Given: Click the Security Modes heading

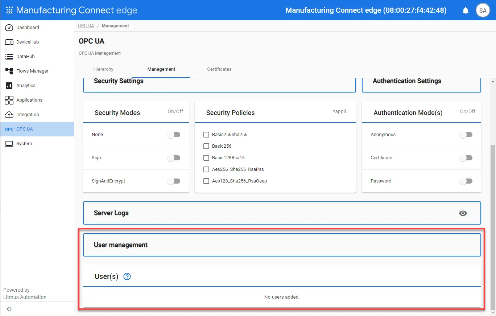Looking at the screenshot, I should coord(117,113).
